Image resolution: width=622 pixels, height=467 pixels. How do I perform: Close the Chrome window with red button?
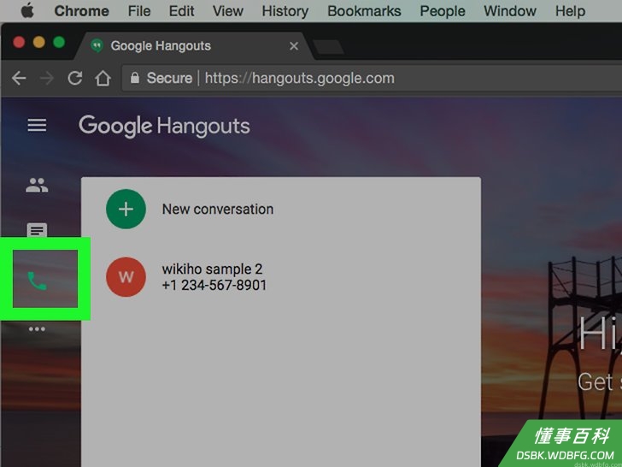coord(19,42)
